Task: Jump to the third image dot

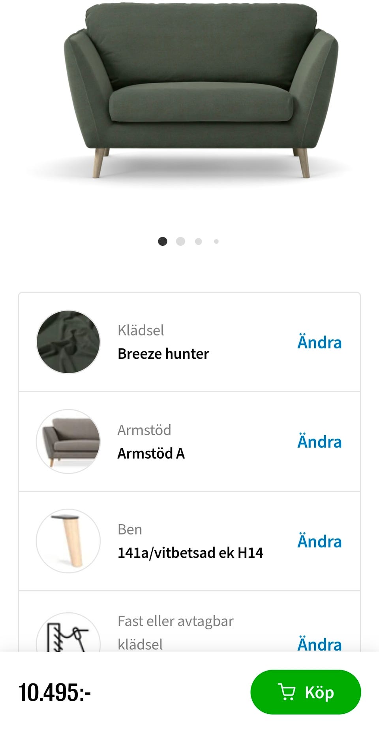Action: [199, 241]
